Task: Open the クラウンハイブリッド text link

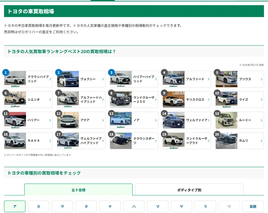Action: (x=38, y=79)
